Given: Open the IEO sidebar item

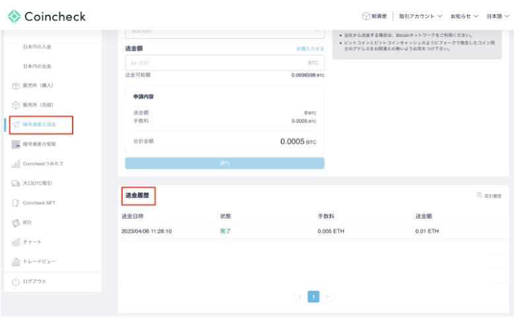Looking at the screenshot, I should point(28,223).
